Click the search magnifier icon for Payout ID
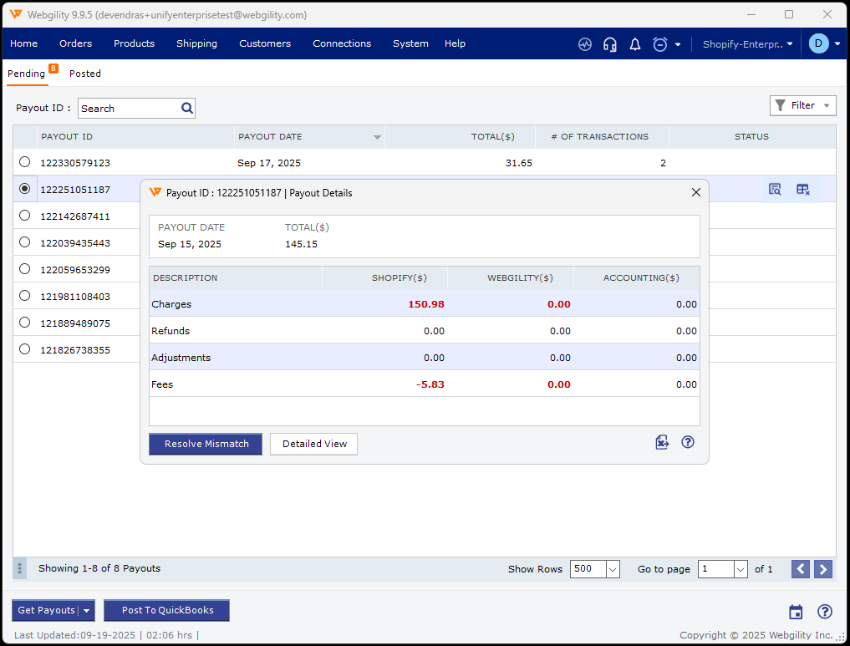Screen dimensions: 850x646 point(187,108)
